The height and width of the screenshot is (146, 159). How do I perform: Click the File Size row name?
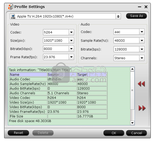pos(28,116)
